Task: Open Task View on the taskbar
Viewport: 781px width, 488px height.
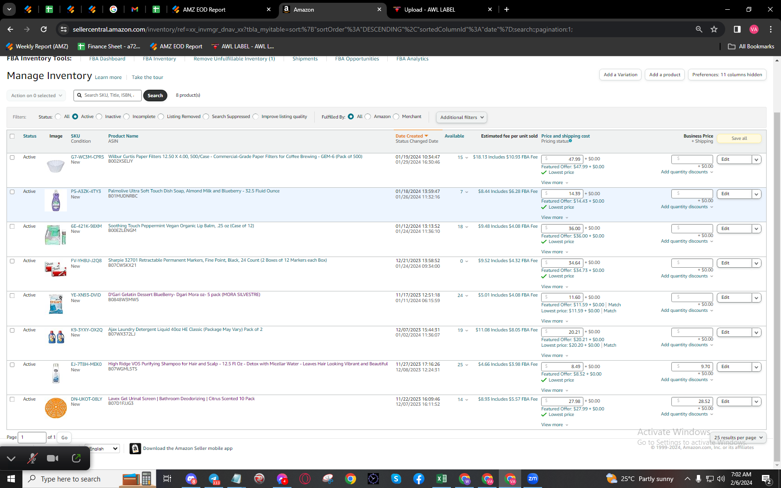Action: pyautogui.click(x=167, y=479)
